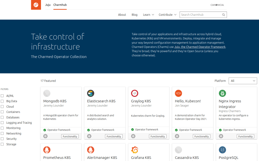Click Functionality button on Graylog K8S card
Image resolution: width=259 pixels, height=161 pixels.
(x=158, y=136)
